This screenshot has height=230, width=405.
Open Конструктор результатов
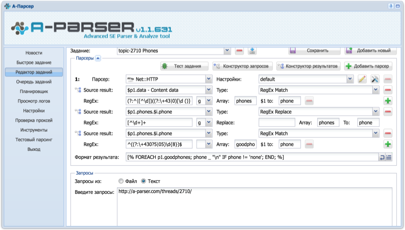coord(308,66)
